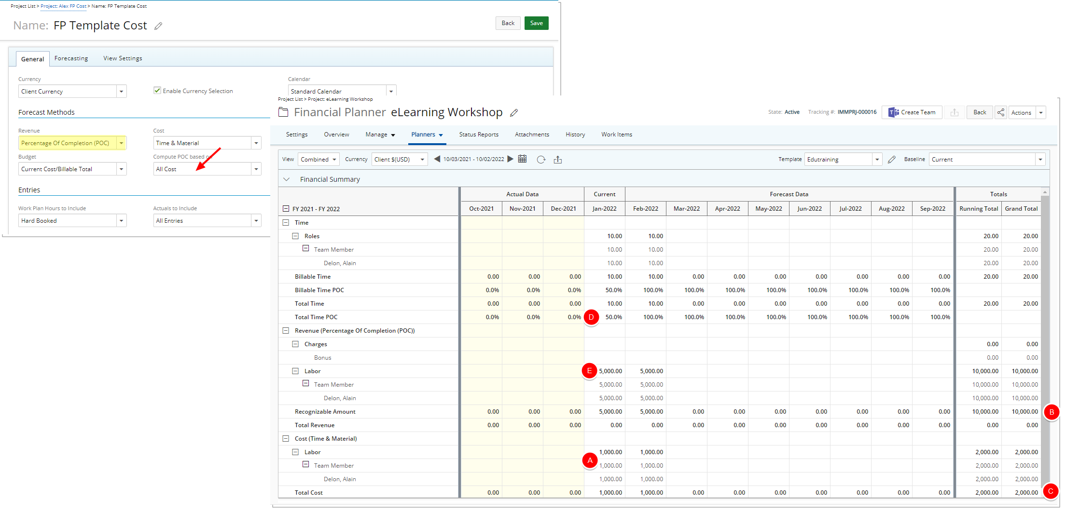Click the green Save button
This screenshot has width=1066, height=513.
point(536,23)
